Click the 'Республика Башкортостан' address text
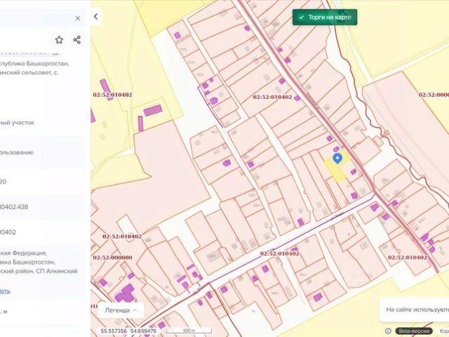This screenshot has width=449, height=337. coord(34,63)
